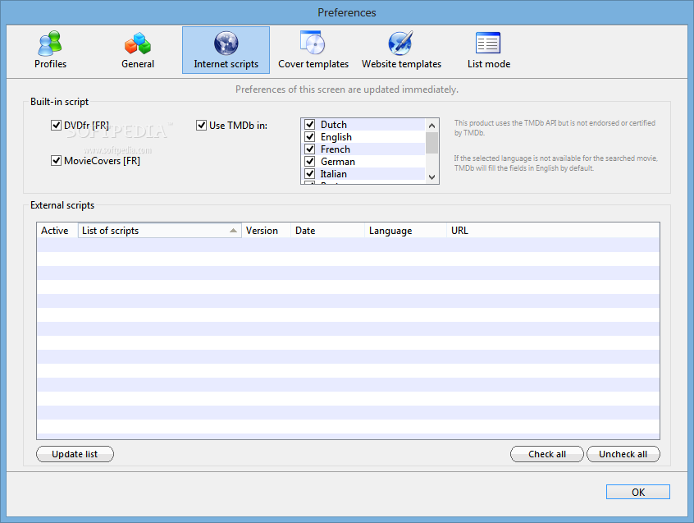Open the Profiles preferences icon
This screenshot has width=694, height=523.
(x=50, y=44)
